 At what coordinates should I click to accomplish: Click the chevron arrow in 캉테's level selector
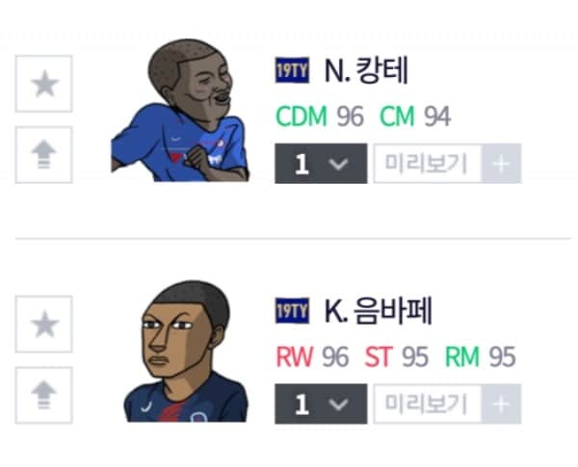338,164
